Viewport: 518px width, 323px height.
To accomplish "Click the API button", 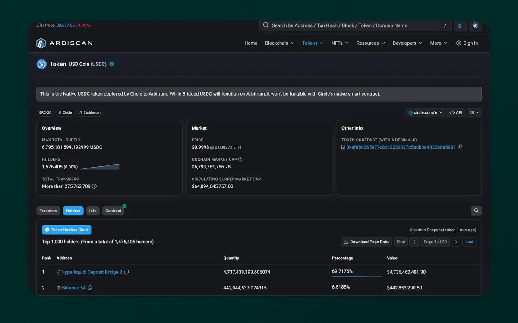I will coord(456,112).
